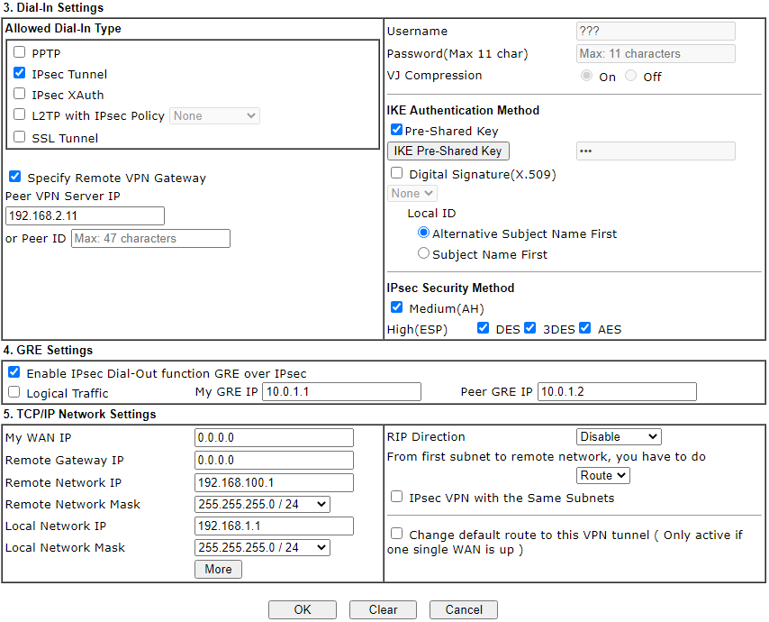Expand the Local Network Mask dropdown
Screen dimensions: 769x622
coord(262,547)
